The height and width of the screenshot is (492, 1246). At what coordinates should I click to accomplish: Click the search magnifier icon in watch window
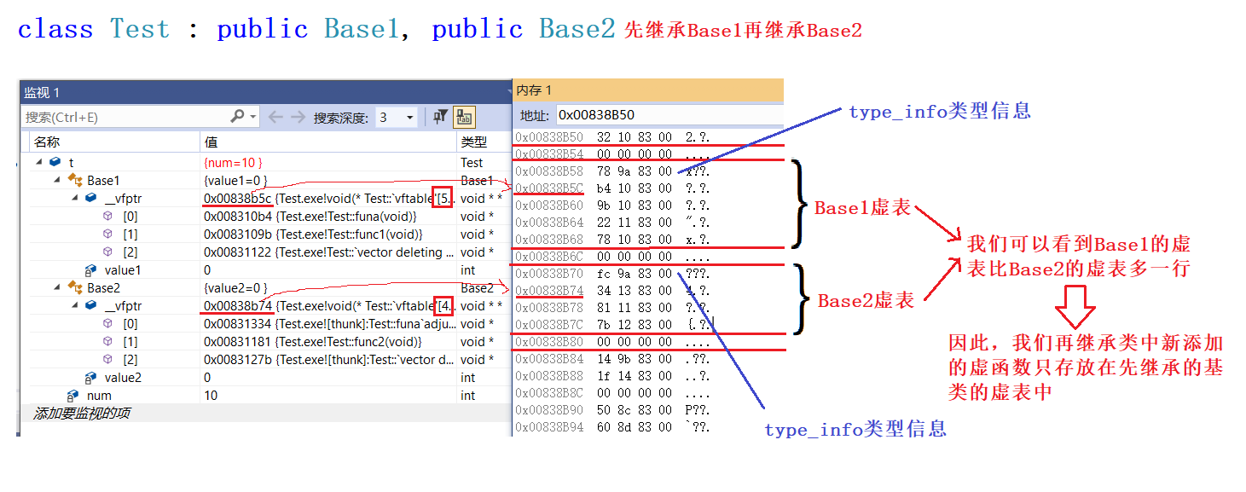coord(238,117)
